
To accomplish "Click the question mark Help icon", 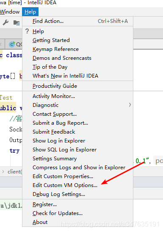I will [x=27, y=31].
